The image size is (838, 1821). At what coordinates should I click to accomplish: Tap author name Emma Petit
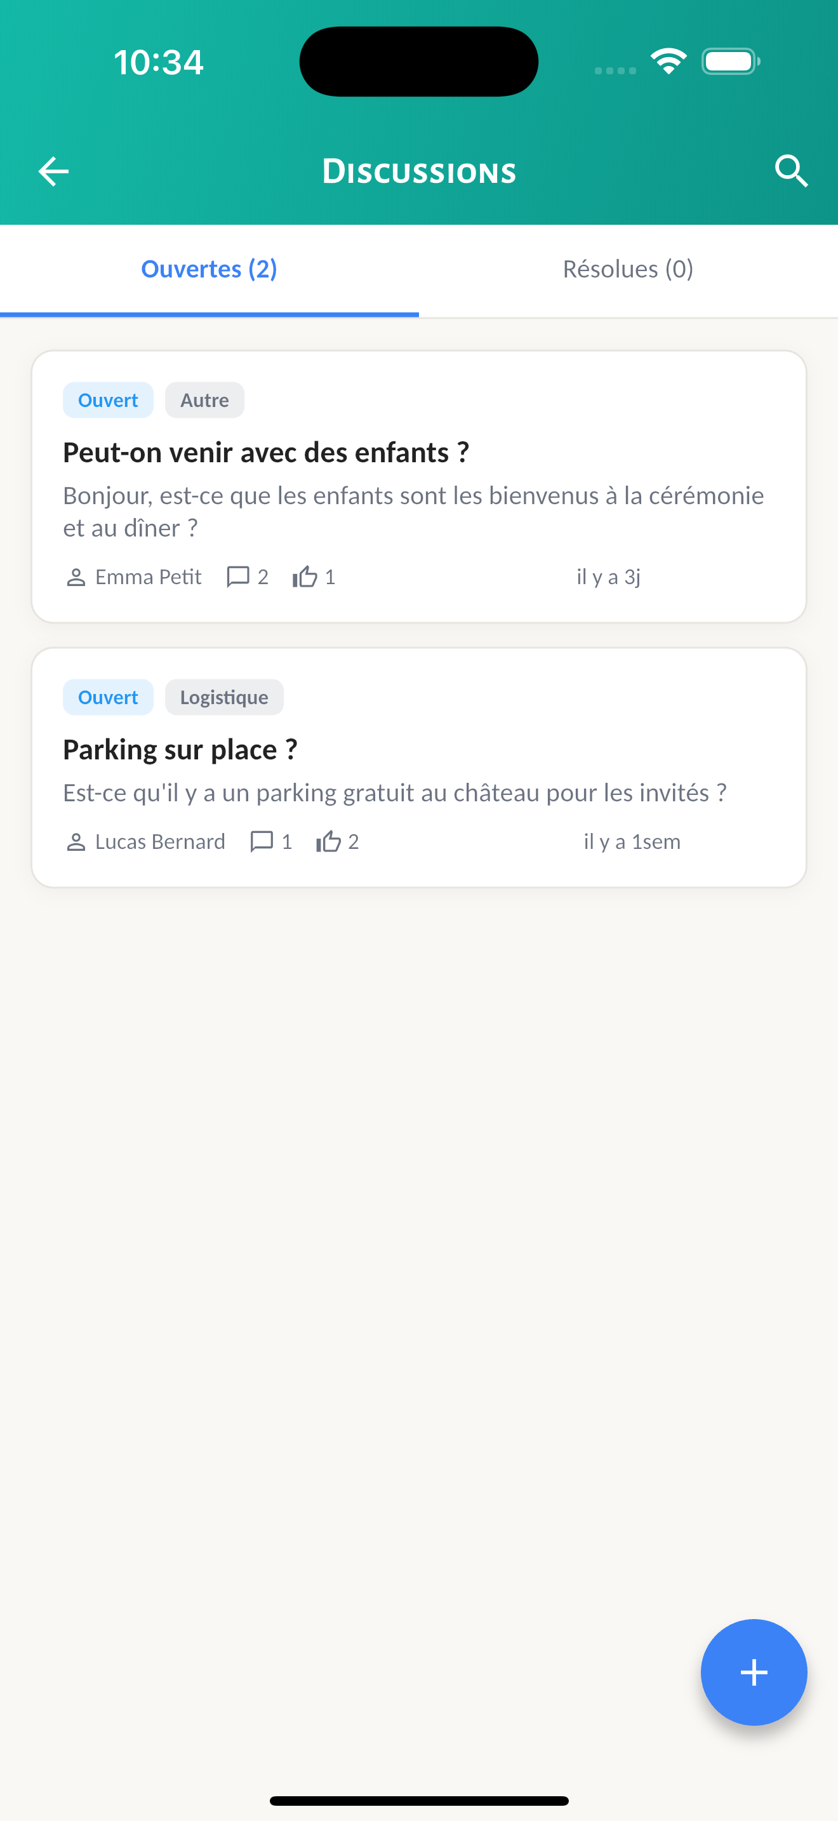coord(149,577)
